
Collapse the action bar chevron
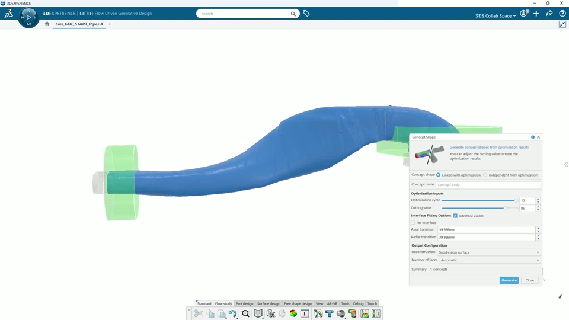pyautogui.click(x=189, y=310)
